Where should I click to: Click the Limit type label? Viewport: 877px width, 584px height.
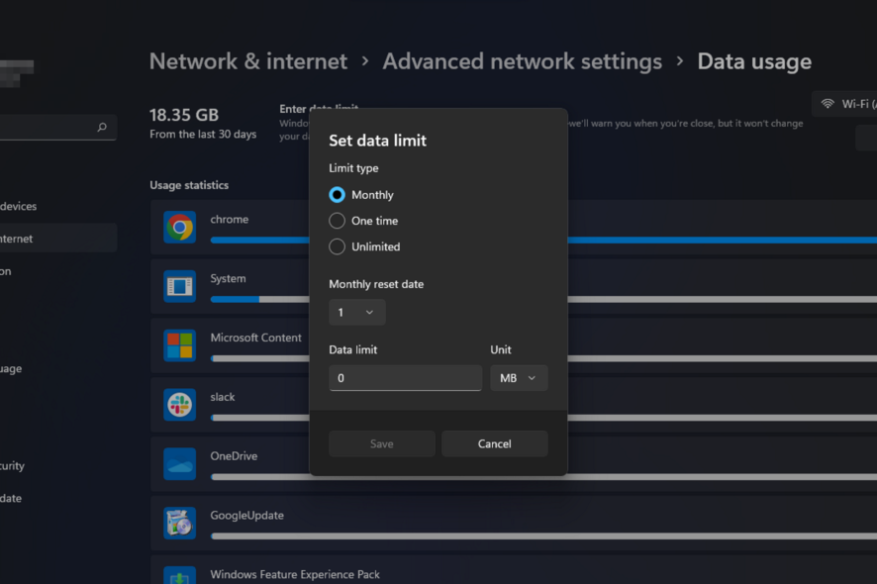coord(353,168)
